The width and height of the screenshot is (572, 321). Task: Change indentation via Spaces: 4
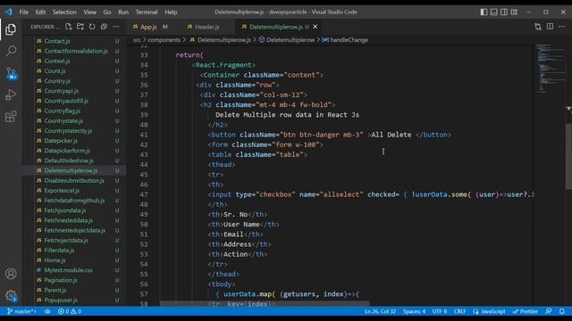[x=414, y=311]
